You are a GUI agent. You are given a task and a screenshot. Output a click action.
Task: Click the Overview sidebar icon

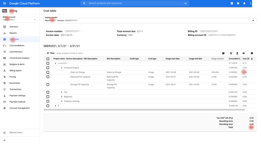[x=4, y=27]
